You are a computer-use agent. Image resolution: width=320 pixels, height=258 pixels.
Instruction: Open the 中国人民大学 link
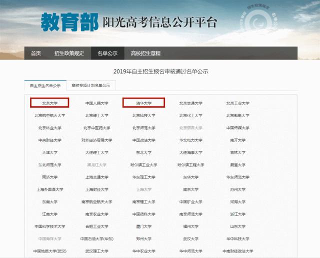[x=96, y=103]
